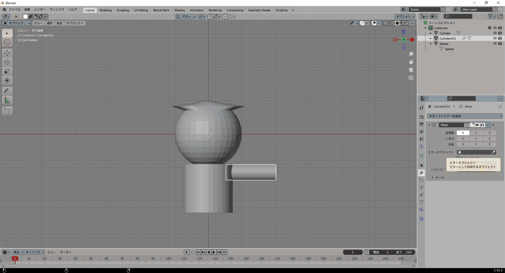Select the Rotate tool
Image resolution: width=505 pixels, height=273 pixels.
pos(7,62)
